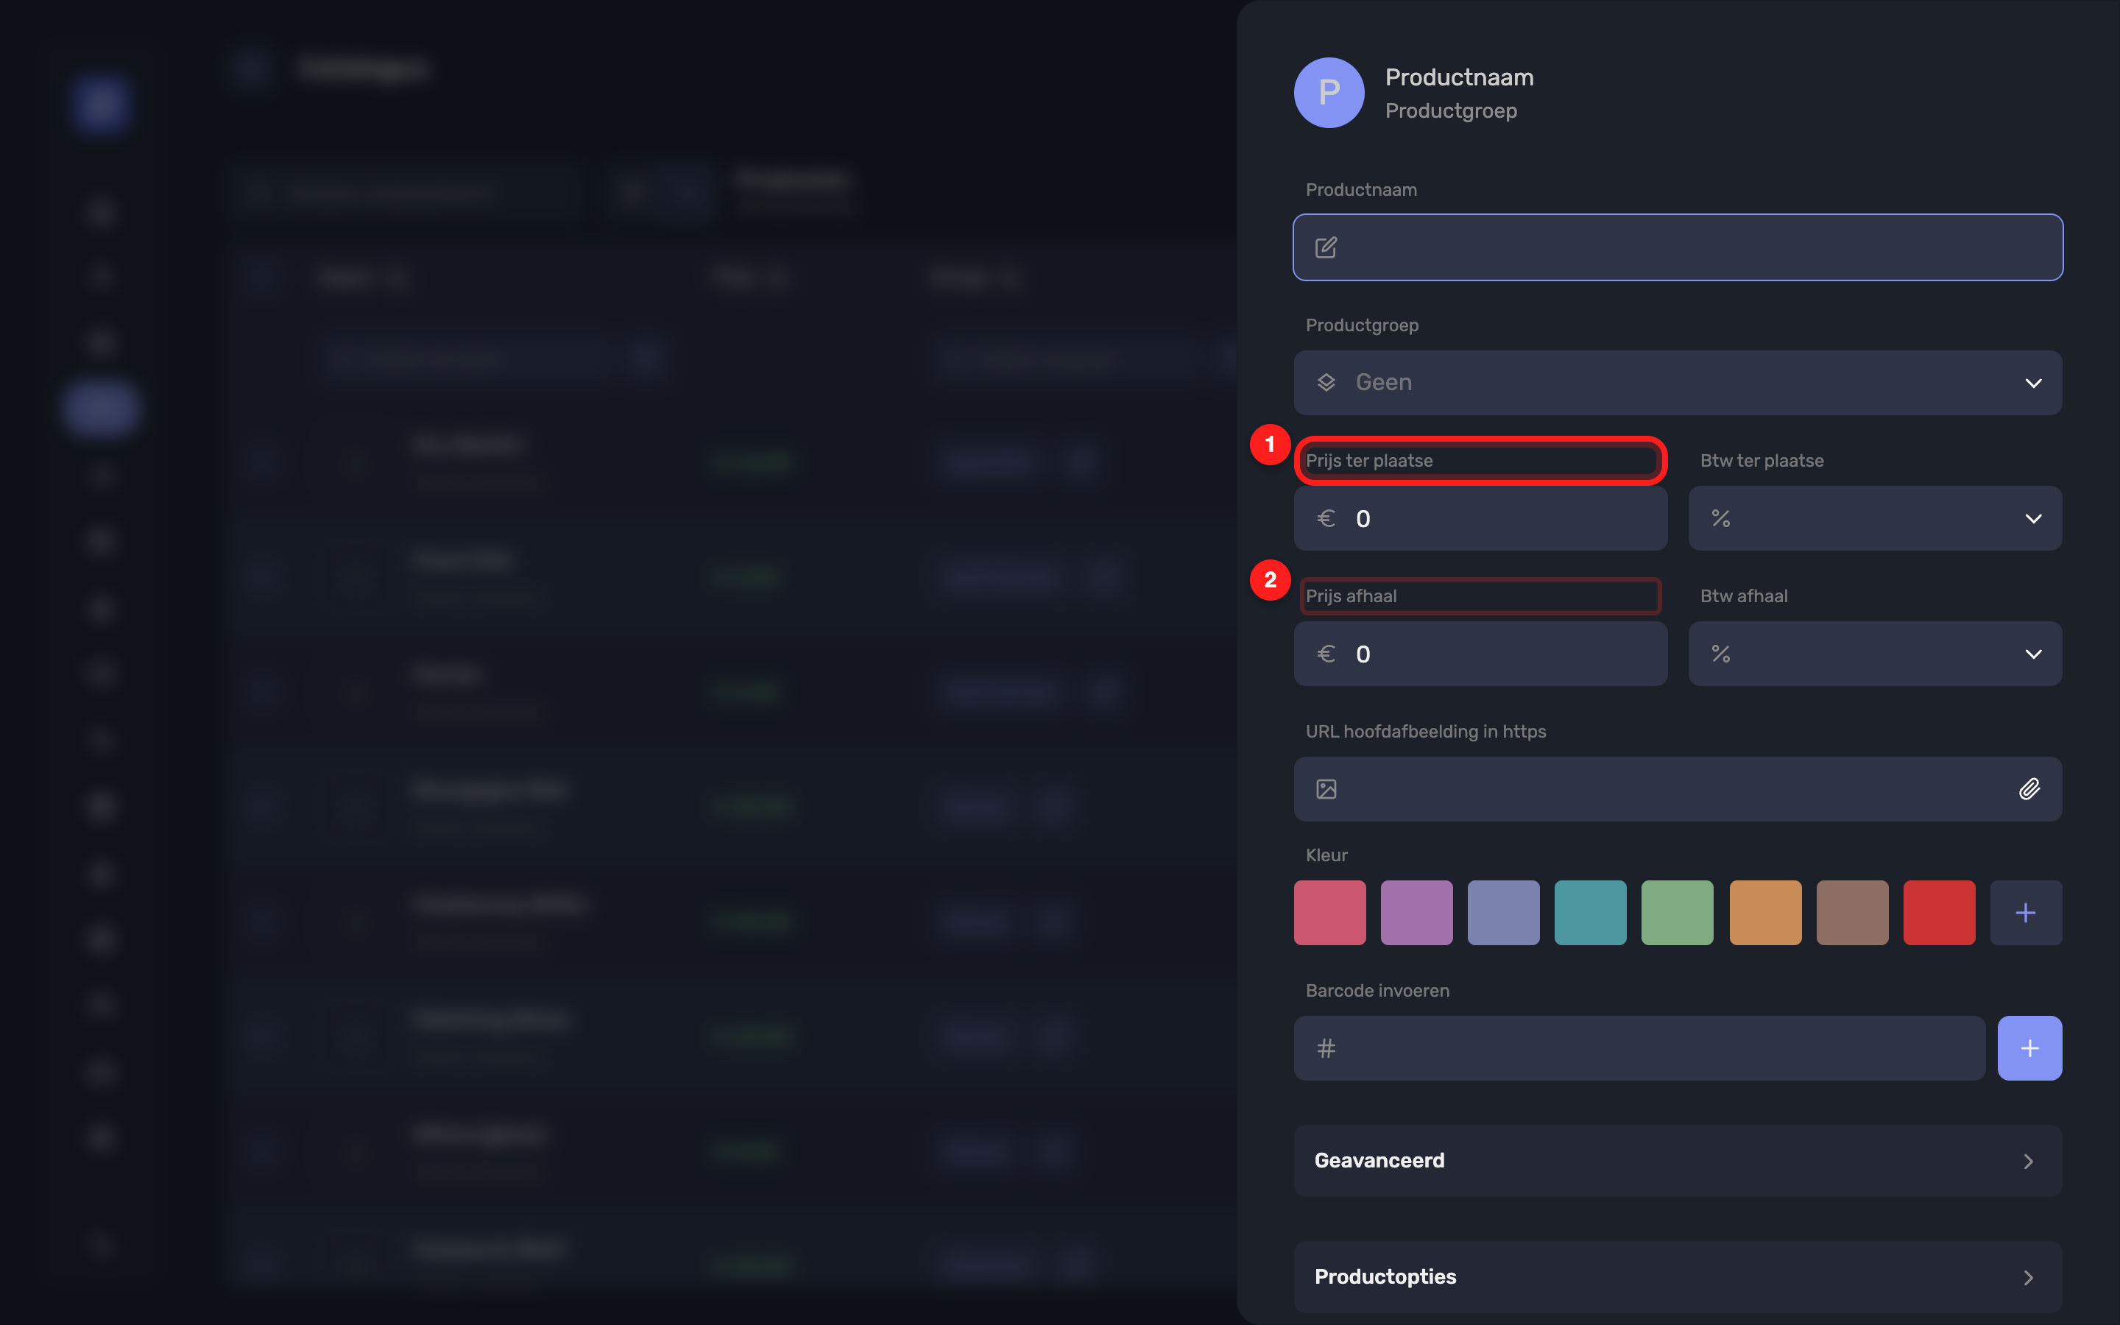Screen dimensions: 2120x1325
Task: Click the euro icon in Prijs ter plaatse
Action: [1326, 518]
